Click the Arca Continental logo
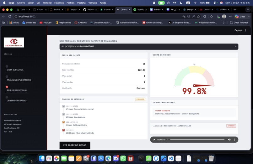The width and height of the screenshot is (253, 164). (14, 43)
